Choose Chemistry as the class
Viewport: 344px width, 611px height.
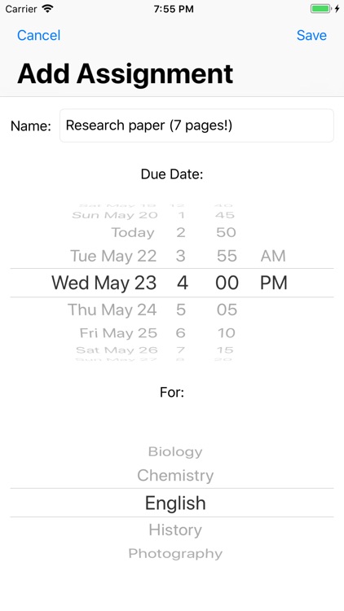point(175,476)
